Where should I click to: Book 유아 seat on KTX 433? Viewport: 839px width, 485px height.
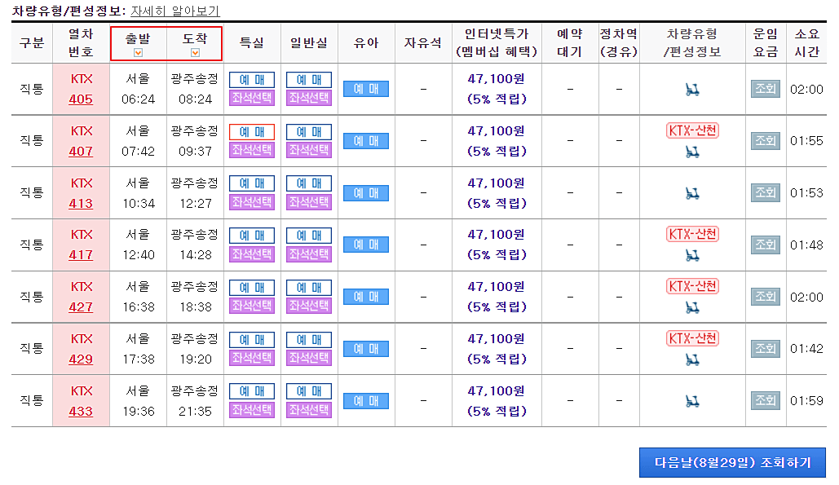[x=366, y=401]
